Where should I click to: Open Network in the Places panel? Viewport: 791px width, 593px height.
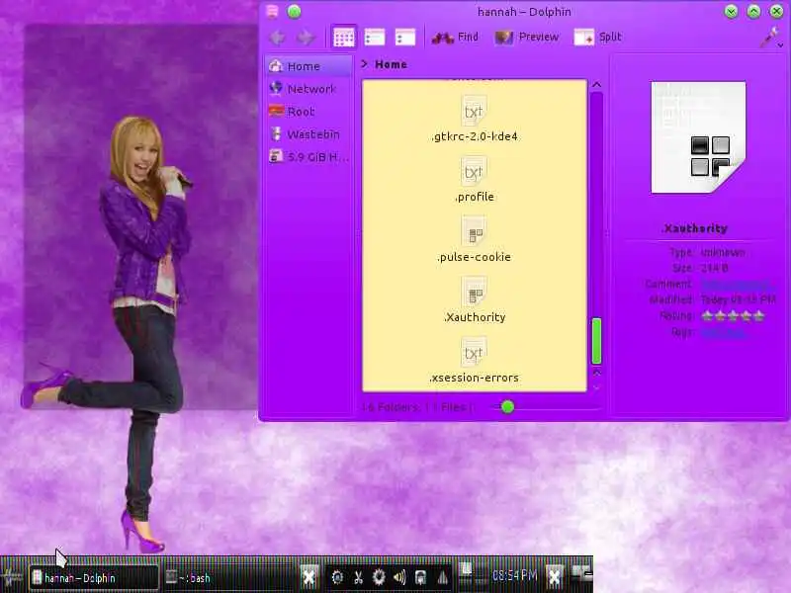tap(308, 89)
